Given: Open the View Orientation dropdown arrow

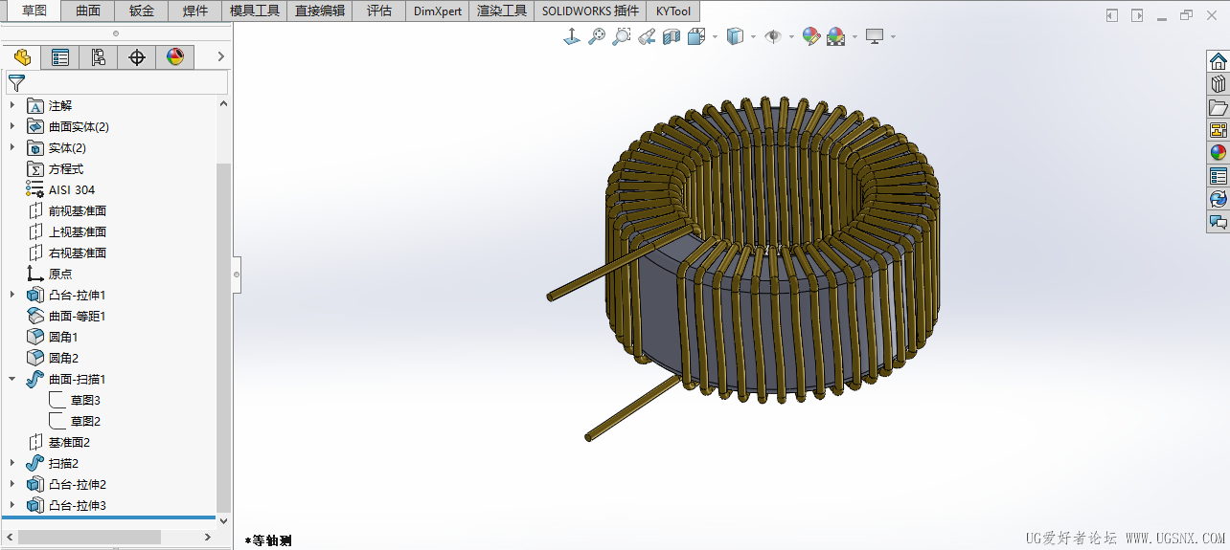Looking at the screenshot, I should click(716, 37).
